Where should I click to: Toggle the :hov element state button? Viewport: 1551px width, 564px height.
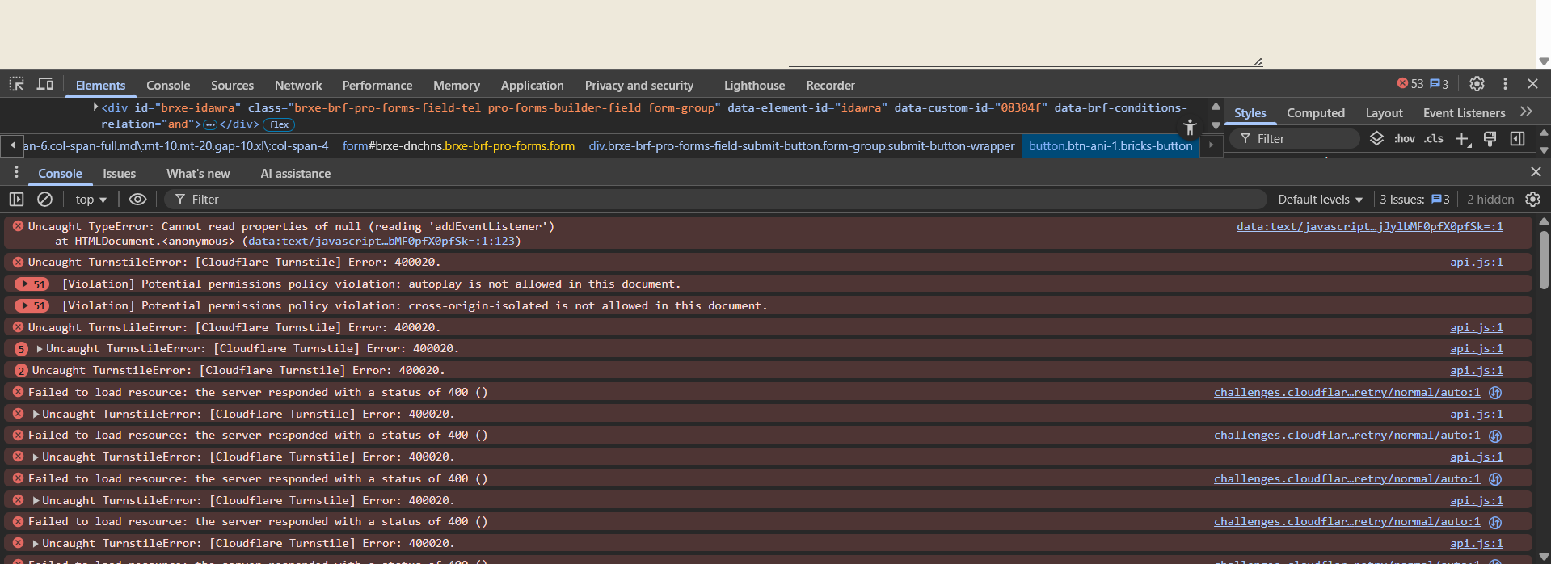tap(1405, 139)
